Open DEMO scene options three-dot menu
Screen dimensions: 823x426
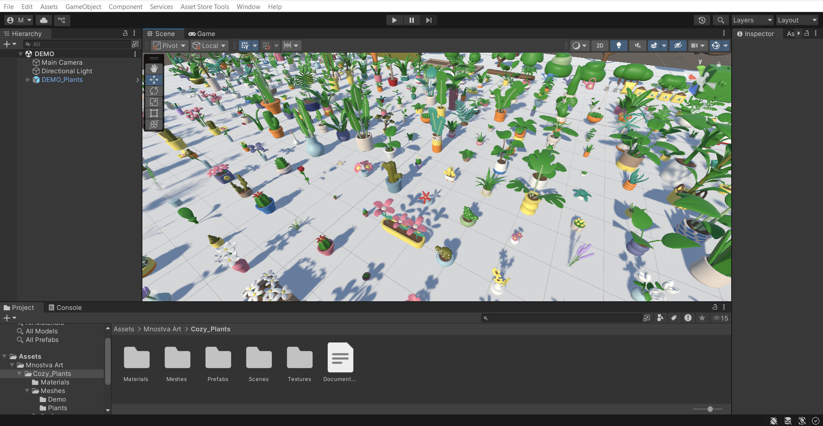pyautogui.click(x=135, y=54)
